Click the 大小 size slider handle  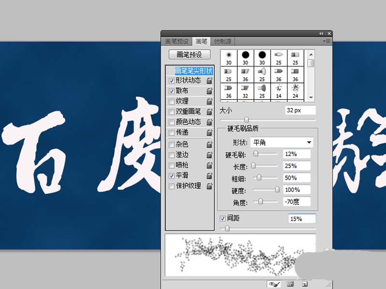[x=247, y=119]
